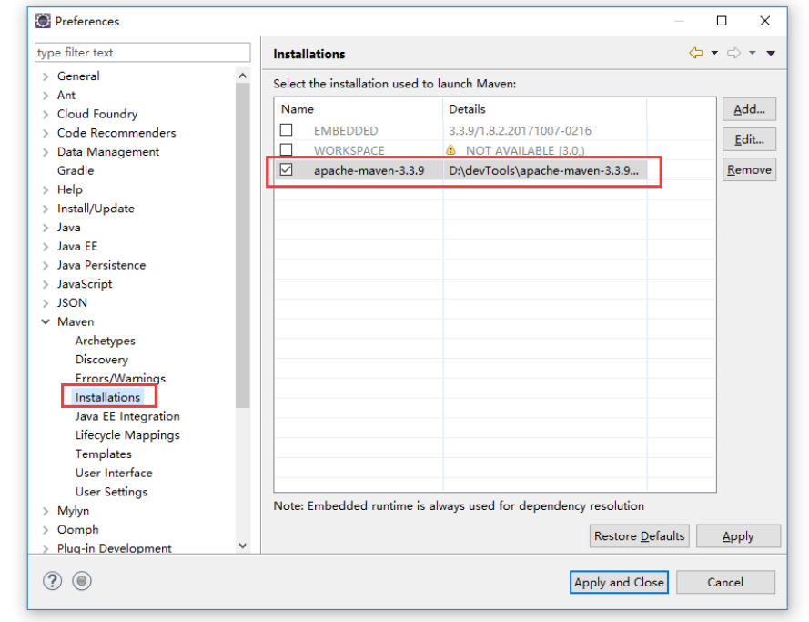Open the Discovery page under Maven
The image size is (809, 622).
pyautogui.click(x=102, y=360)
